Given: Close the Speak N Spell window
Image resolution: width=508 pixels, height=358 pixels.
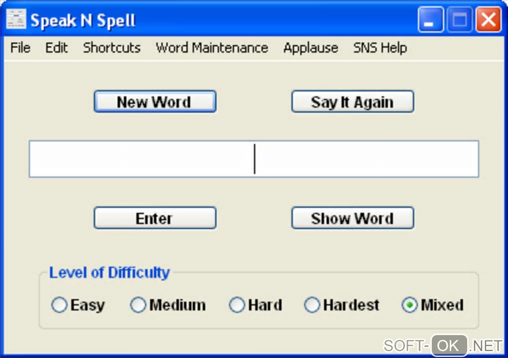Looking at the screenshot, I should pos(488,20).
